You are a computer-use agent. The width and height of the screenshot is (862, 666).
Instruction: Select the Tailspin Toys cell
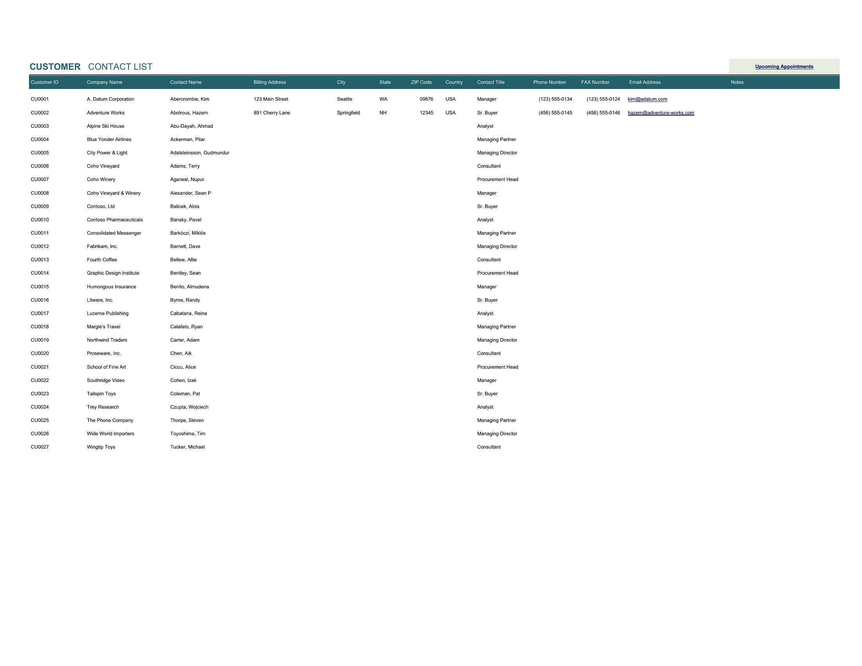point(101,394)
